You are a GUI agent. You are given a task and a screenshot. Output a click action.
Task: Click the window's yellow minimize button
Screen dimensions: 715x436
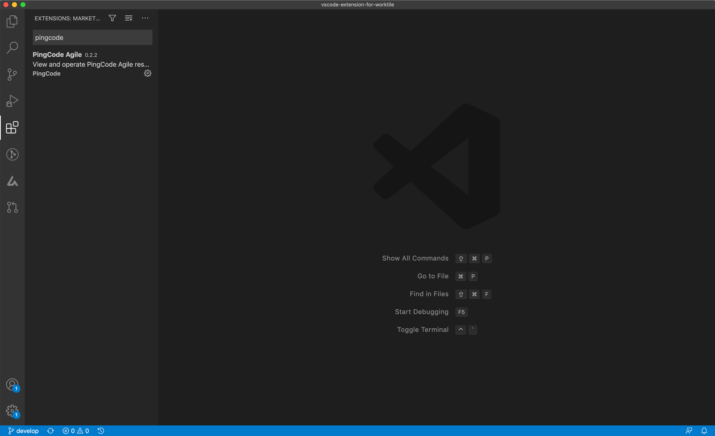(14, 5)
